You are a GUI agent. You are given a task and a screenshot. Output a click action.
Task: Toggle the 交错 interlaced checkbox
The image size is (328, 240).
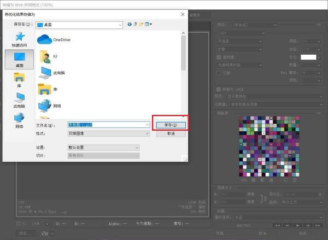click(219, 72)
